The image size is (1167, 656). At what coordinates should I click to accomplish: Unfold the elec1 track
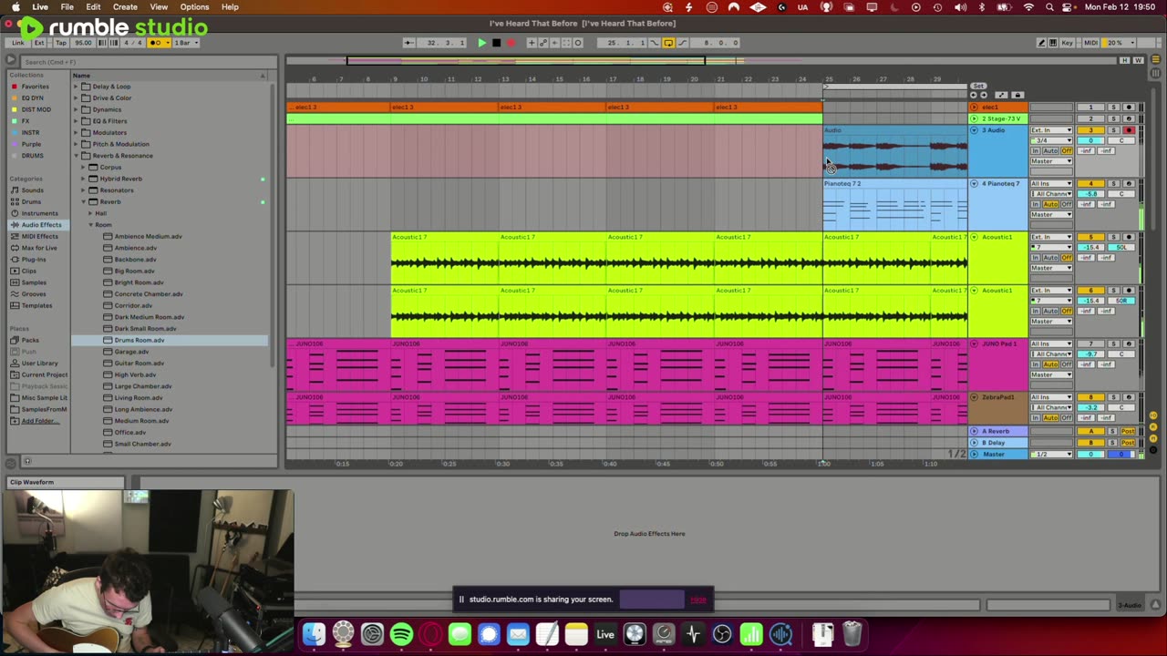click(x=974, y=108)
